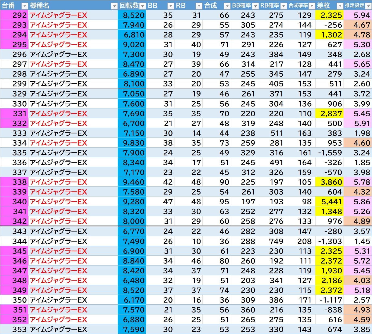This screenshot has height=334, width=372.
Task: Click the 差枚 header cell text
Action: click(x=323, y=5)
